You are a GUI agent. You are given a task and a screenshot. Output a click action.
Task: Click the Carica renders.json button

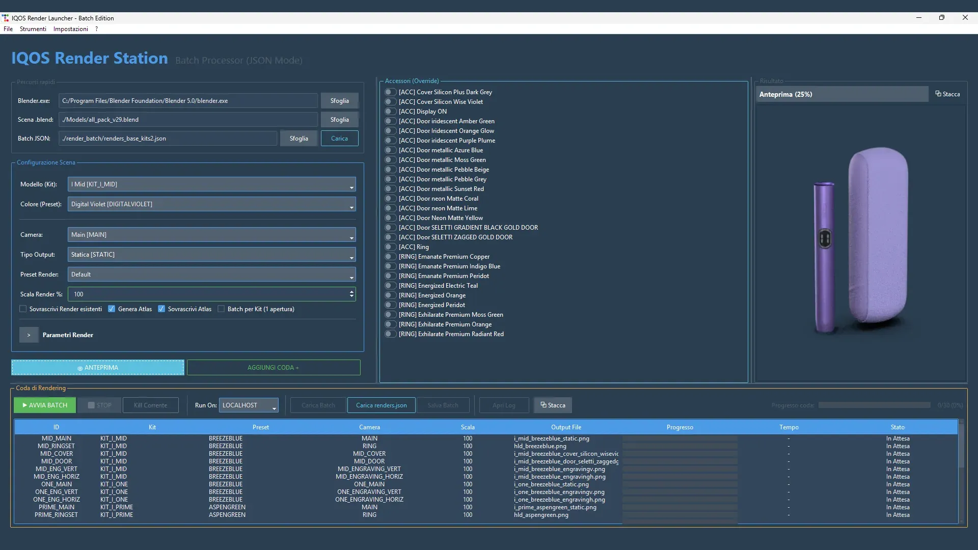click(x=381, y=405)
